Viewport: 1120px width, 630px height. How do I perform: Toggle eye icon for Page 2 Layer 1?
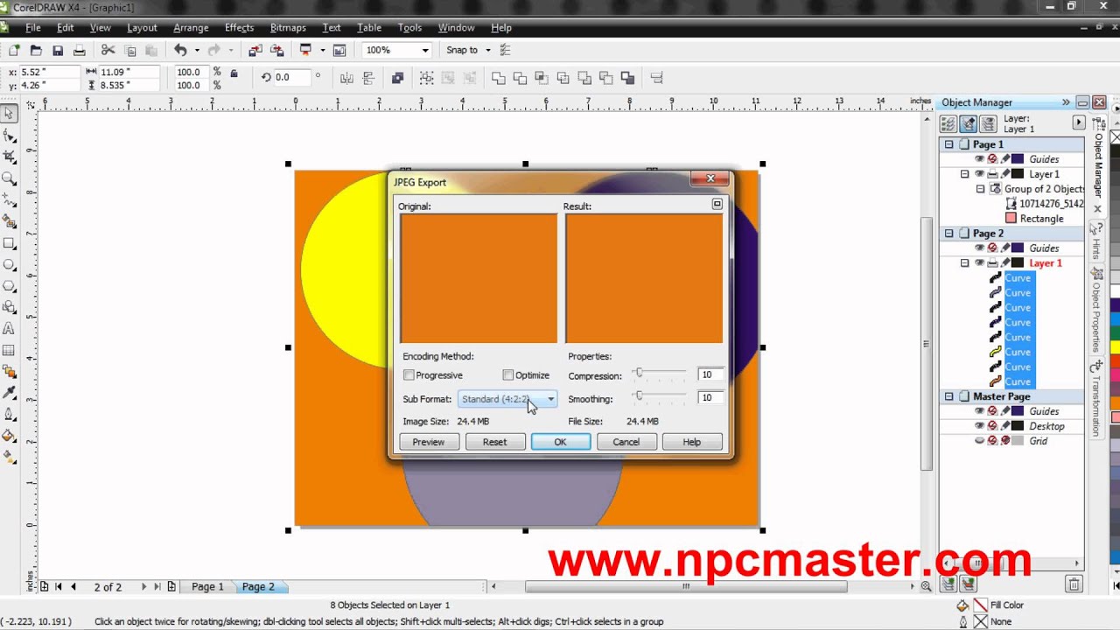pos(979,263)
